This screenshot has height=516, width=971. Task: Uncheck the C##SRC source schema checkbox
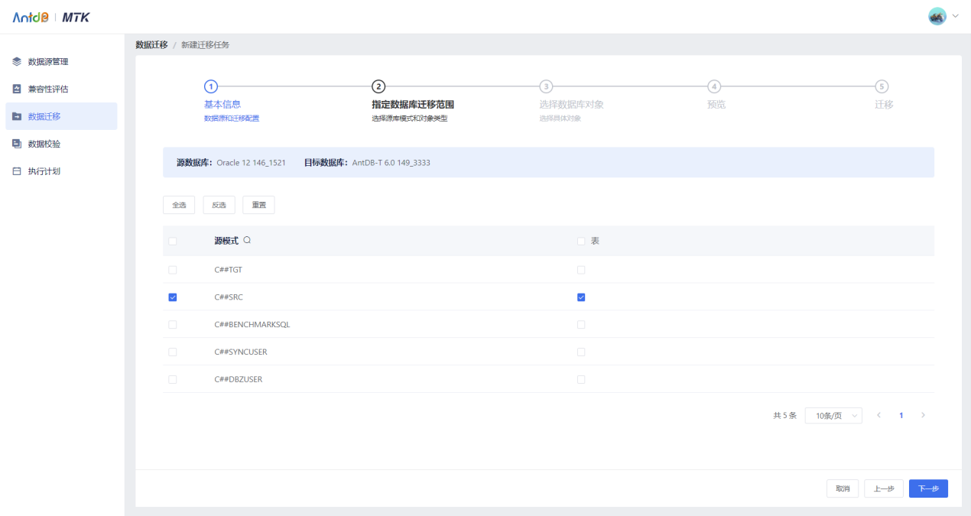tap(172, 297)
